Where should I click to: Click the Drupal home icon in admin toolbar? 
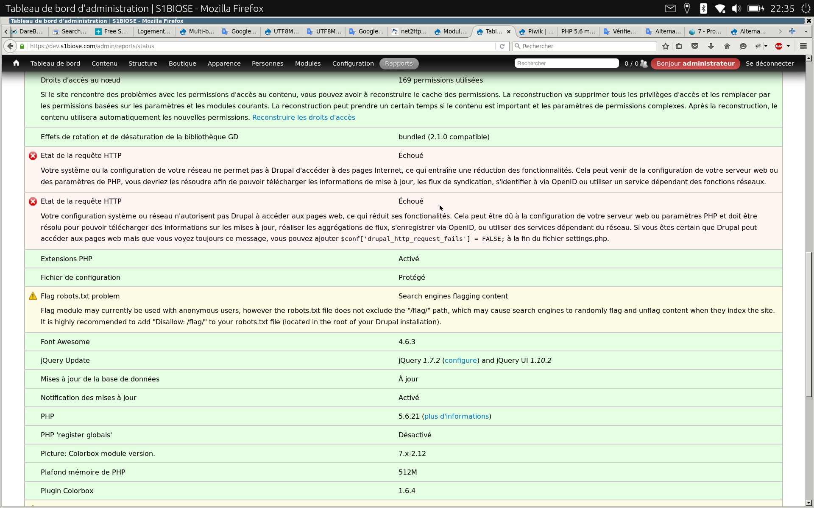click(x=16, y=63)
